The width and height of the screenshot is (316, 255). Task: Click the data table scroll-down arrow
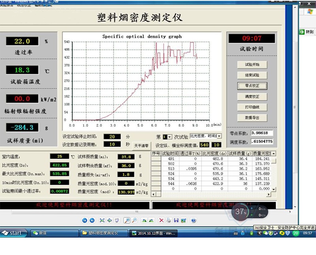pos(274,189)
